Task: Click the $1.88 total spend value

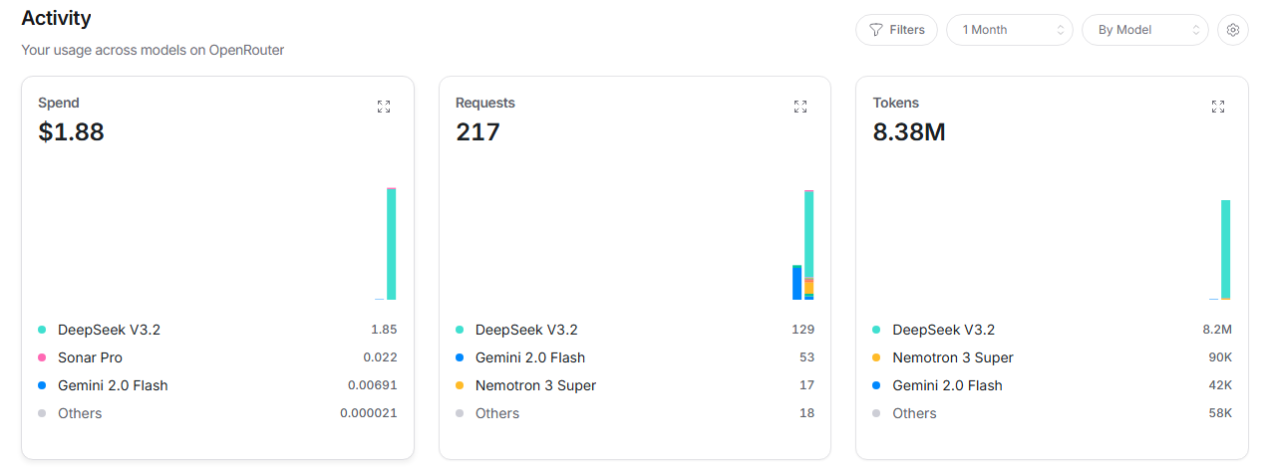Action: (71, 131)
